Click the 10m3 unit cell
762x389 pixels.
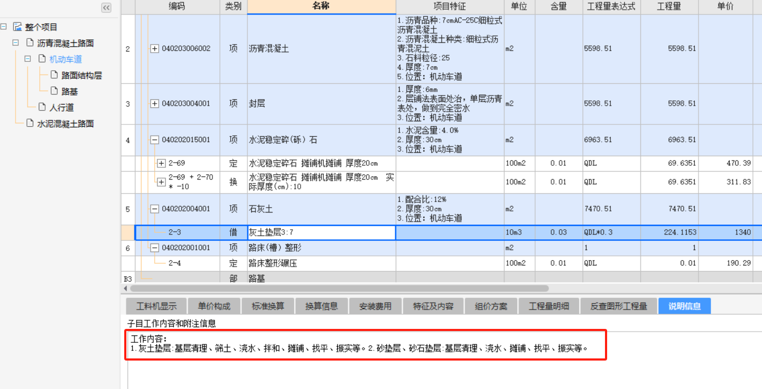[x=519, y=233]
